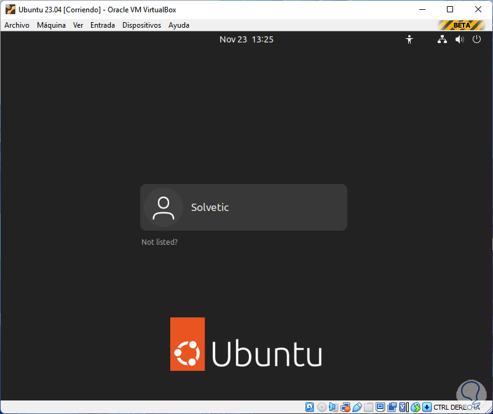Click the mouse integration indicator
Image resolution: width=493 pixels, height=414 pixels.
pos(416,407)
